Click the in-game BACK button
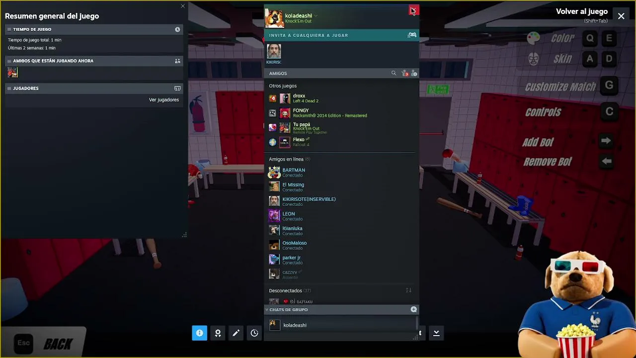Viewport: 636px width, 358px height. coord(44,343)
